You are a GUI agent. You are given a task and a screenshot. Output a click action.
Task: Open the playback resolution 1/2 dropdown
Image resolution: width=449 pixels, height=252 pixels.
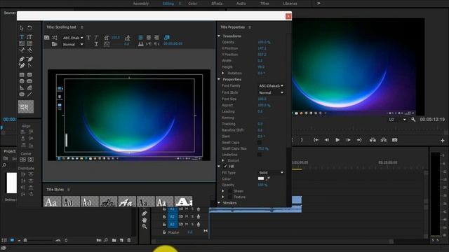[x=397, y=120]
